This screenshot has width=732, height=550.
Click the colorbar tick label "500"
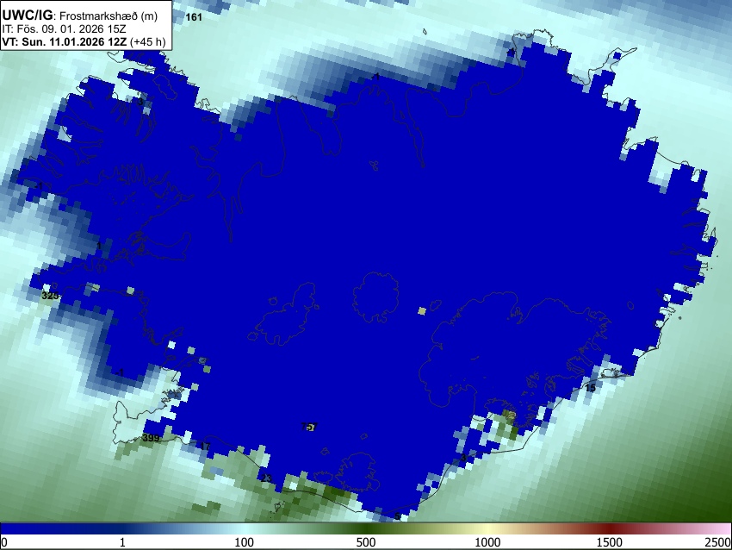coord(365,542)
